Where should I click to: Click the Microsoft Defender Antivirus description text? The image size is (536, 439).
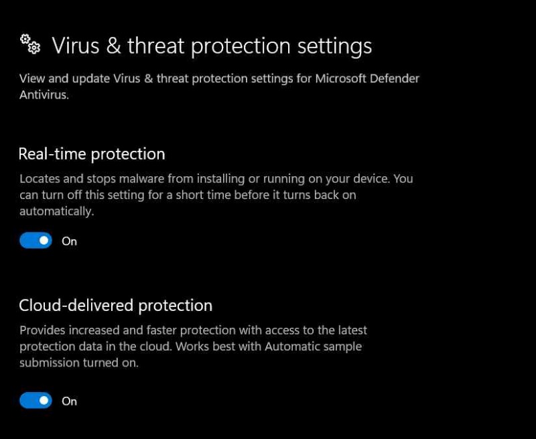[218, 86]
